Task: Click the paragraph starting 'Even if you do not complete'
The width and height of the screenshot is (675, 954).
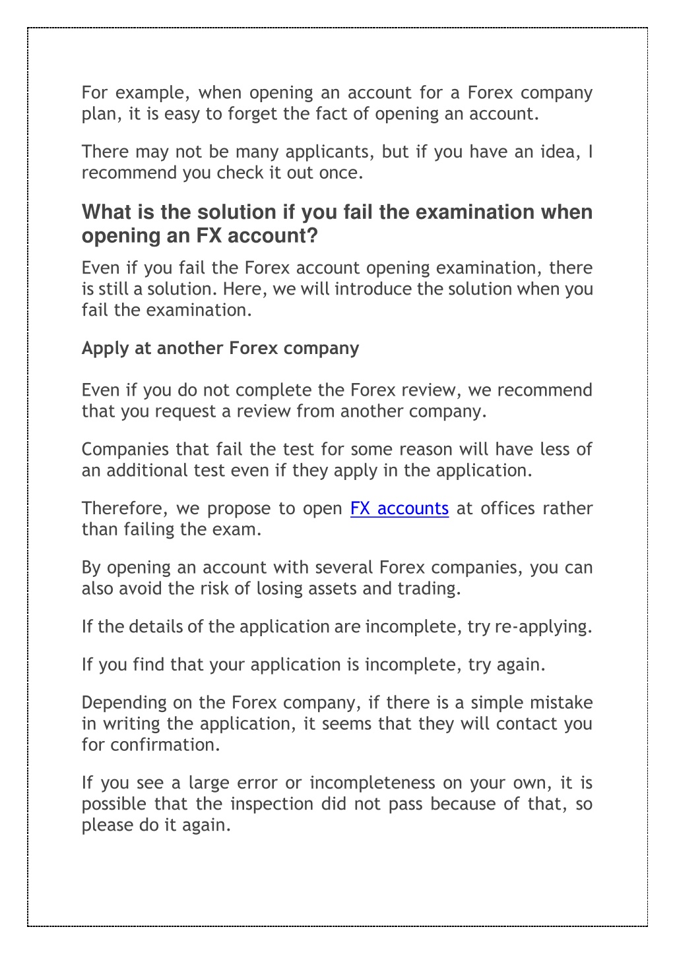Action: (337, 400)
